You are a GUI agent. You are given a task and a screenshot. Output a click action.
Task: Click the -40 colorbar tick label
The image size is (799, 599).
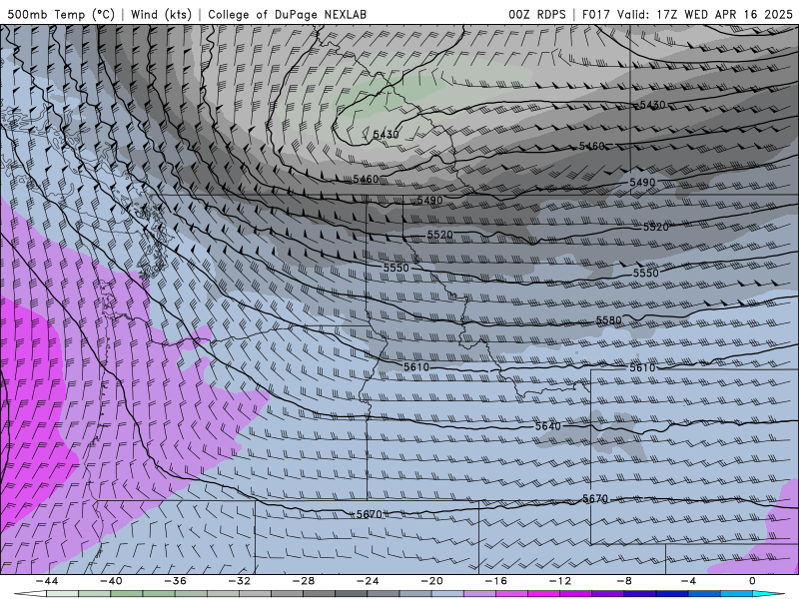(111, 581)
